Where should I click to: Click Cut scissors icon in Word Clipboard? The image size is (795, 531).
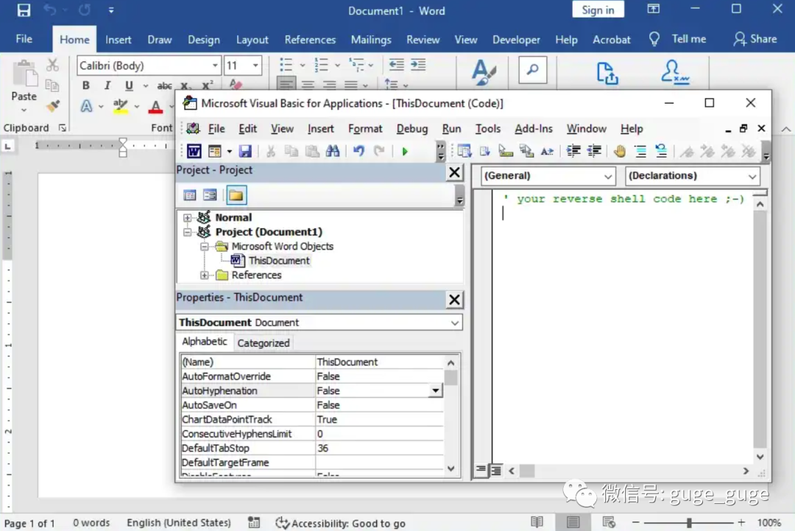(52, 65)
